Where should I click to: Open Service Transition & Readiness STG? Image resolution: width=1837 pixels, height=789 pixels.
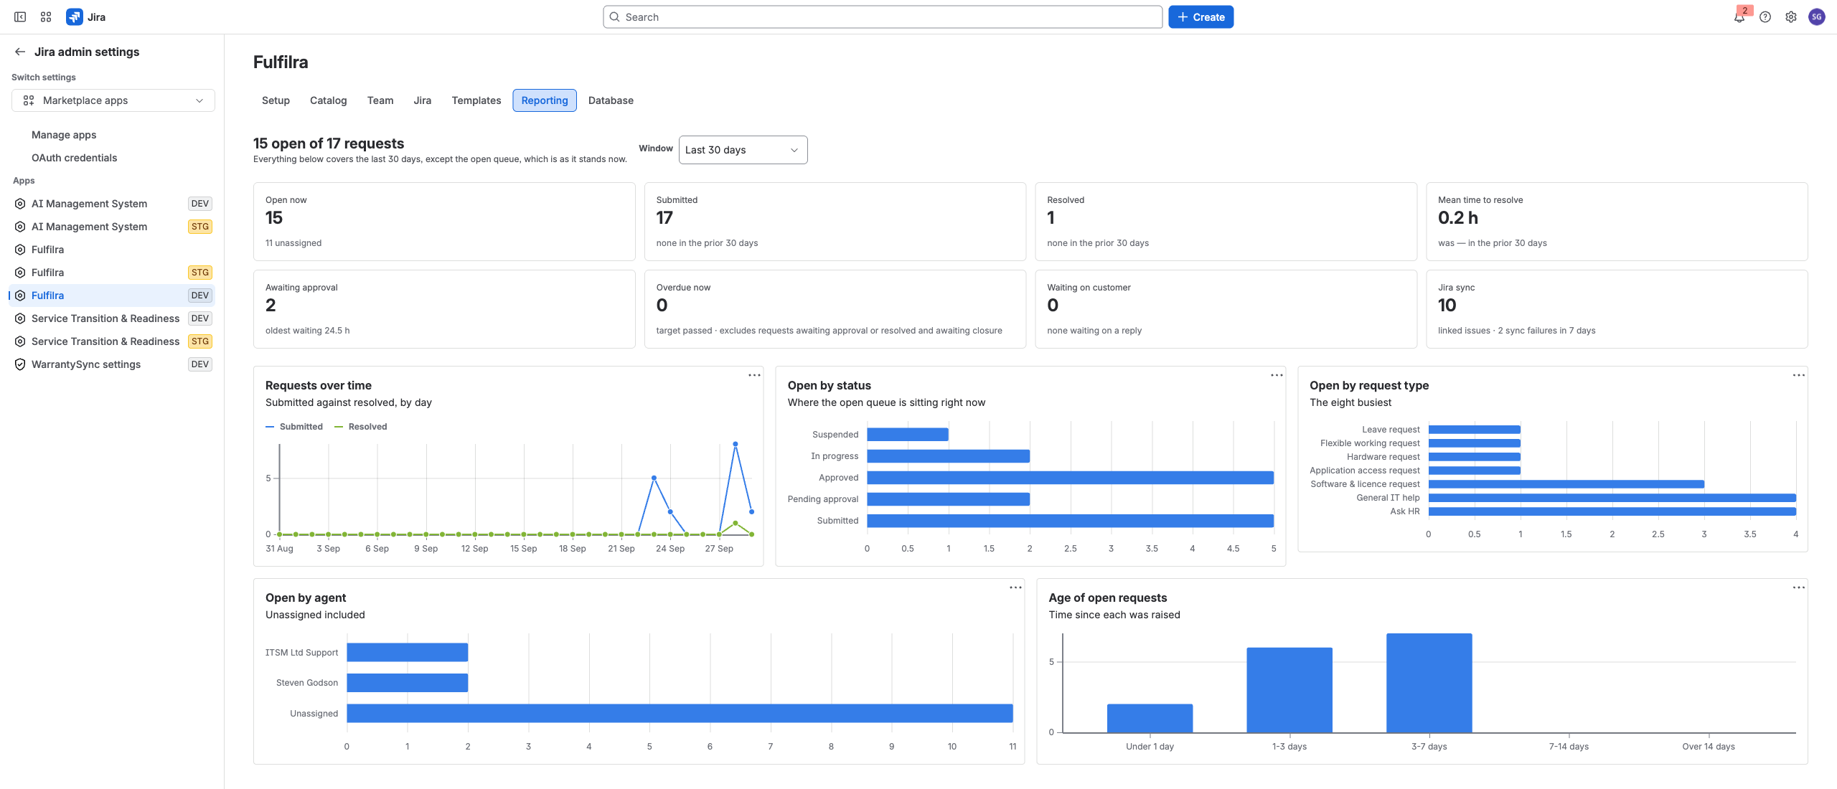[x=112, y=341]
